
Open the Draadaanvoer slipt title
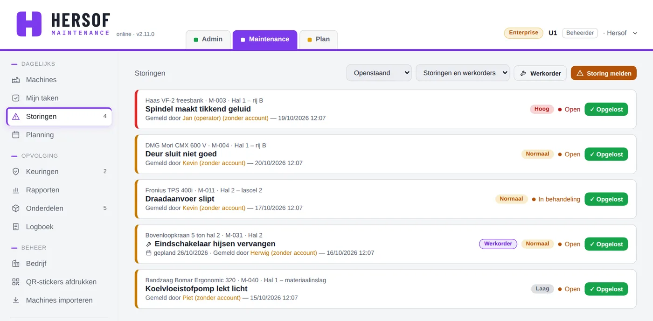[180, 199]
